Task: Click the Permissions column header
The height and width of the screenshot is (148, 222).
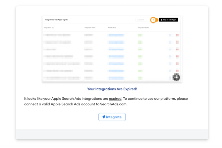Action: coord(112,28)
